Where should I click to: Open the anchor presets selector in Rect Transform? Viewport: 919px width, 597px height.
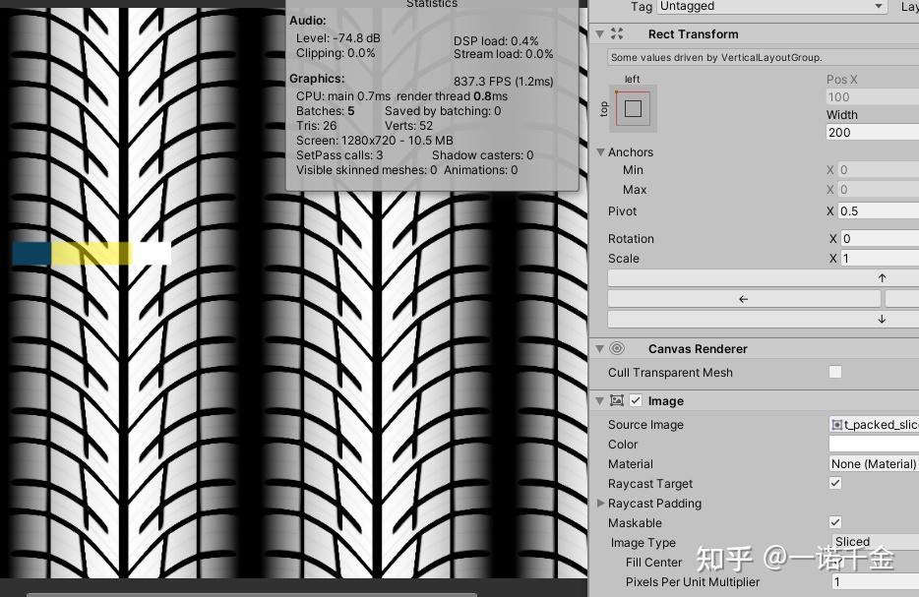point(633,108)
